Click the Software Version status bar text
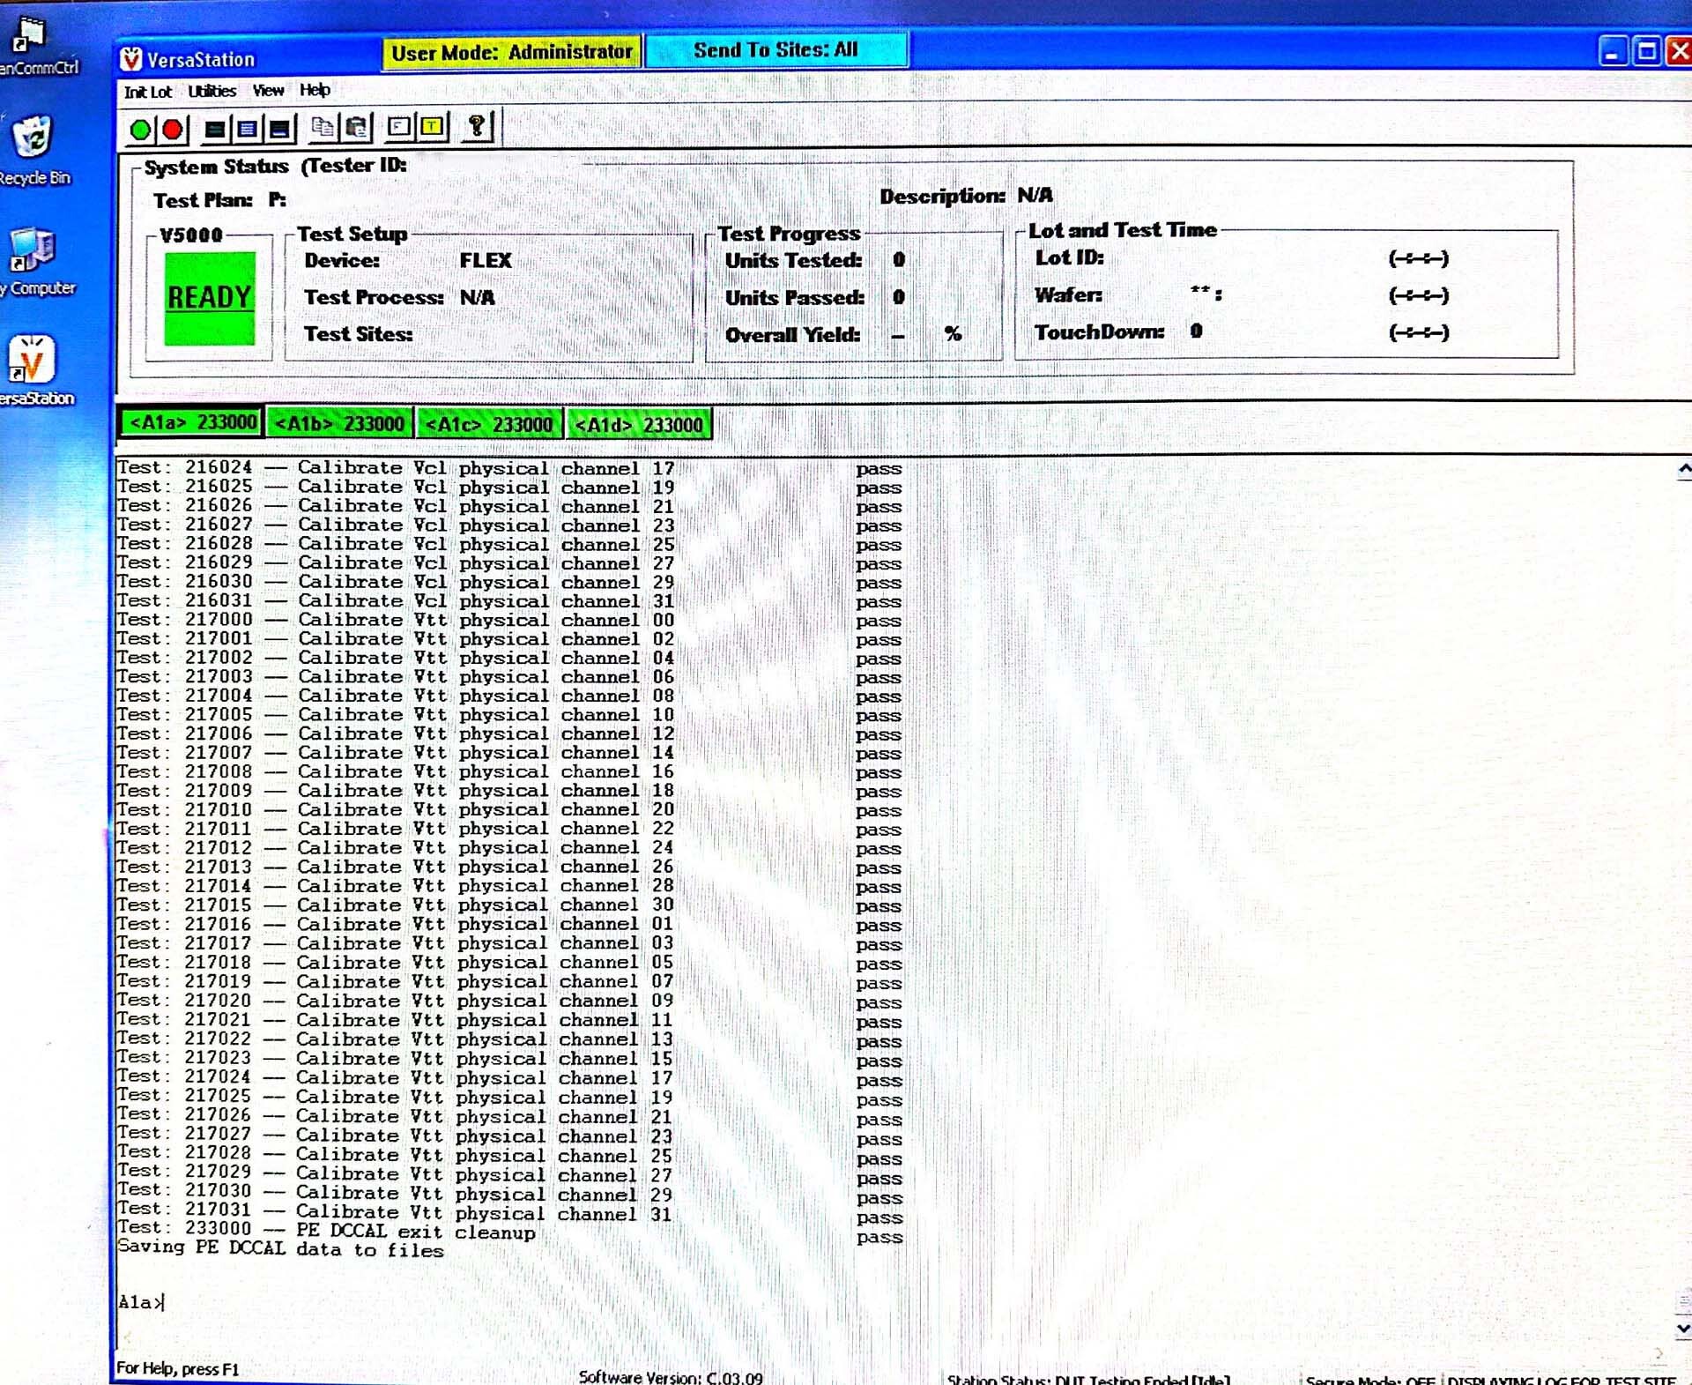This screenshot has height=1385, width=1692. pyautogui.click(x=671, y=1377)
